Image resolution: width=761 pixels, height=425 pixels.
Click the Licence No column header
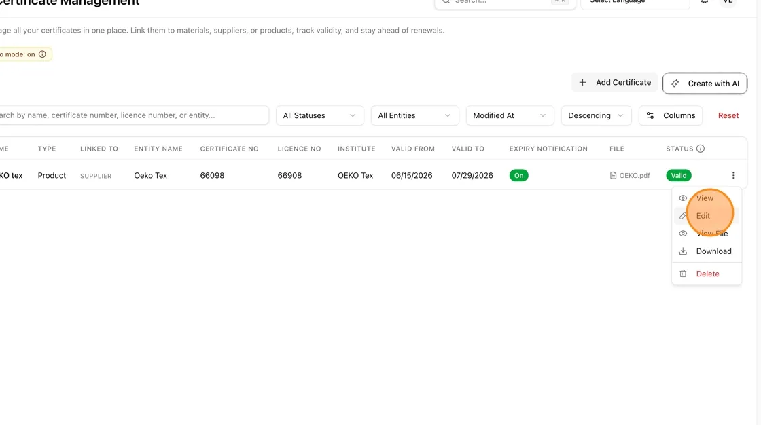pos(299,149)
